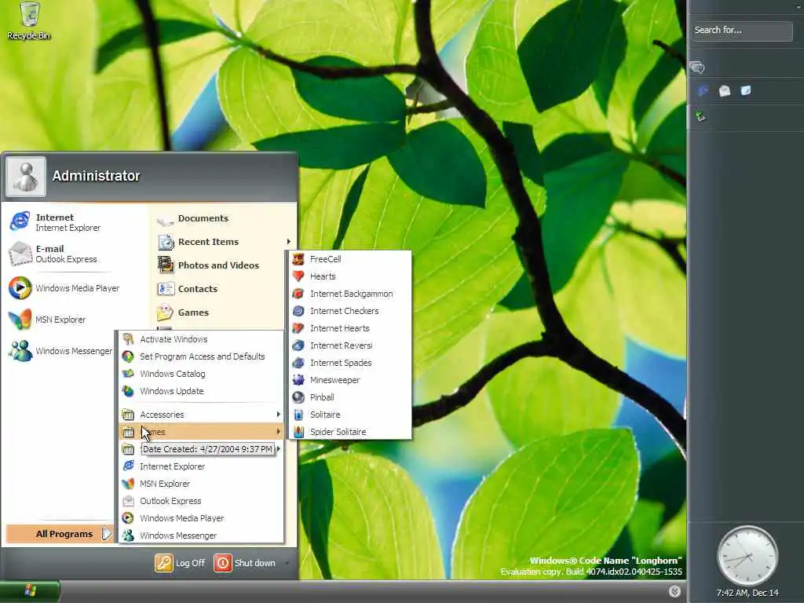This screenshot has height=603, width=804.
Task: Launch MSN Explorer butterfly icon in pinned list
Action: [x=20, y=320]
